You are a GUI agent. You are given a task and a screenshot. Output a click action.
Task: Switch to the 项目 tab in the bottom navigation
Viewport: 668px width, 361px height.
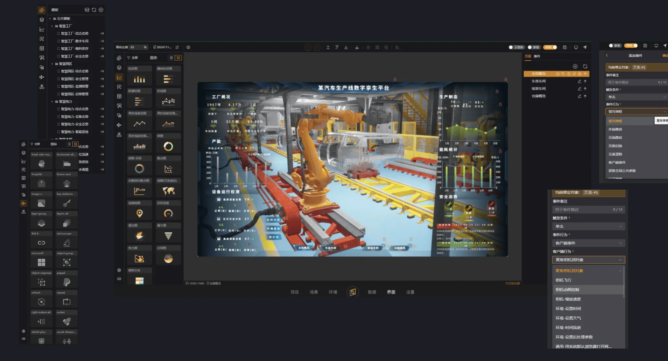(x=294, y=292)
